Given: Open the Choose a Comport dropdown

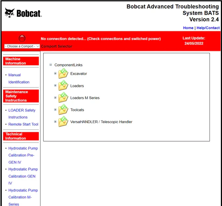Looking at the screenshot, I should pos(22,46).
